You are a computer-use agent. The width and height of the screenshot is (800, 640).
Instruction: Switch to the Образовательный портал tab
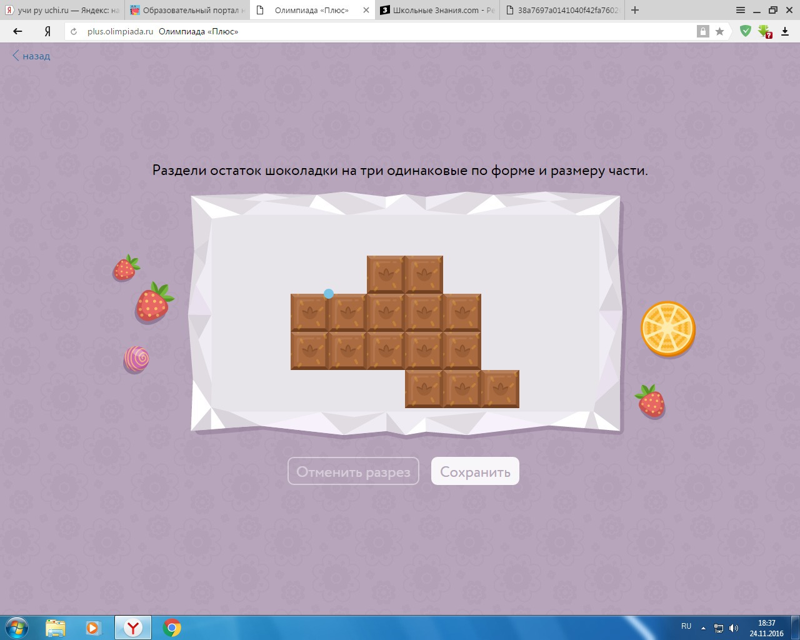pos(187,10)
